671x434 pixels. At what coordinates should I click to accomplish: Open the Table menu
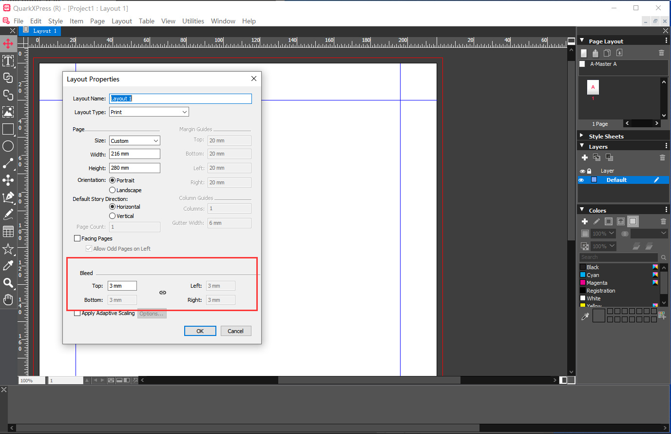147,21
